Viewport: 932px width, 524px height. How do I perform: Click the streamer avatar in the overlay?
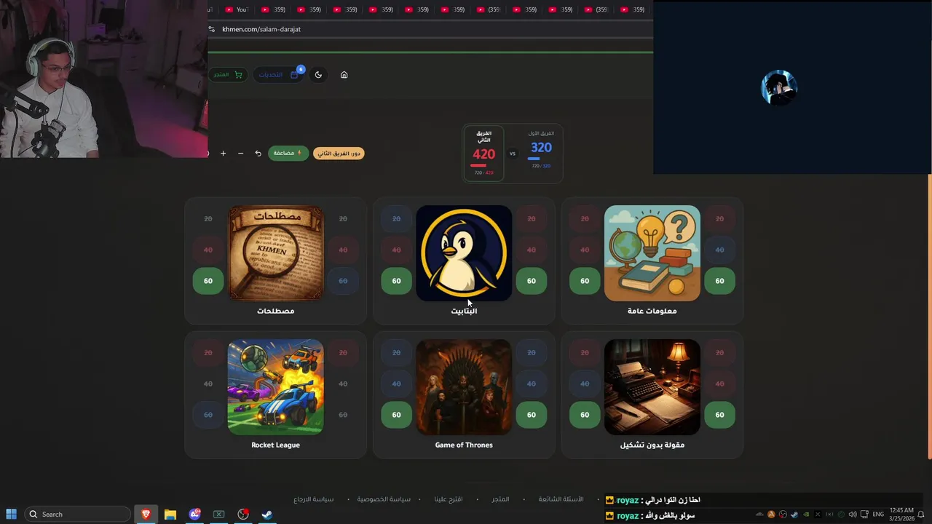click(x=778, y=87)
